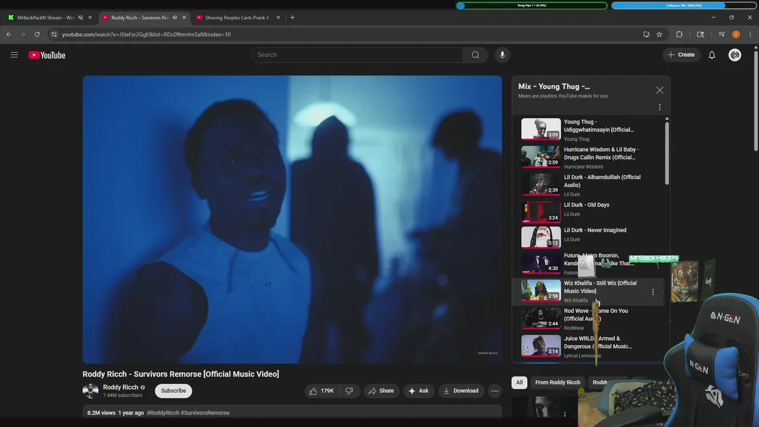759x427 pixels.
Task: Click the #RoddyRicch hashtag
Action: coord(163,413)
